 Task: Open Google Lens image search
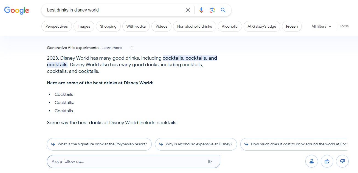(x=212, y=10)
